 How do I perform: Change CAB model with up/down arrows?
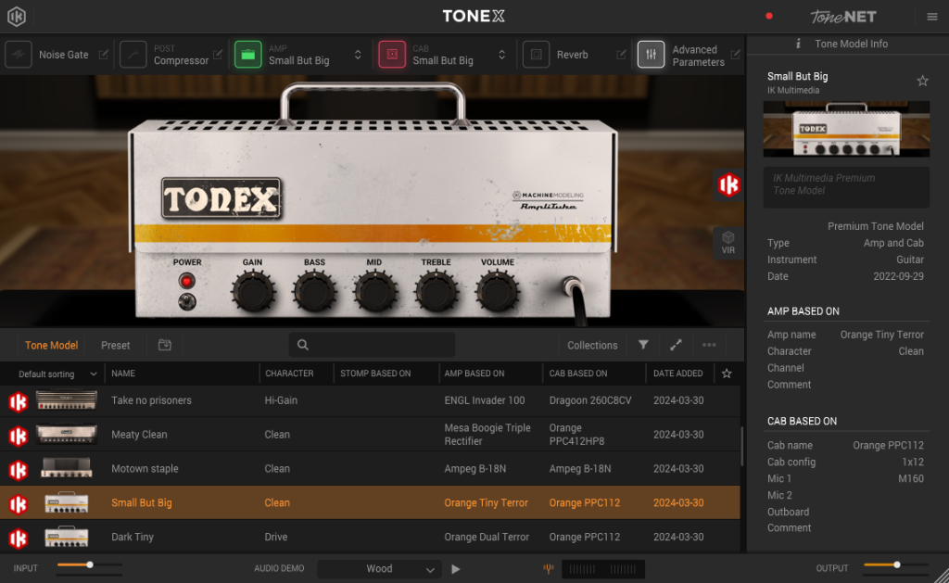click(501, 55)
